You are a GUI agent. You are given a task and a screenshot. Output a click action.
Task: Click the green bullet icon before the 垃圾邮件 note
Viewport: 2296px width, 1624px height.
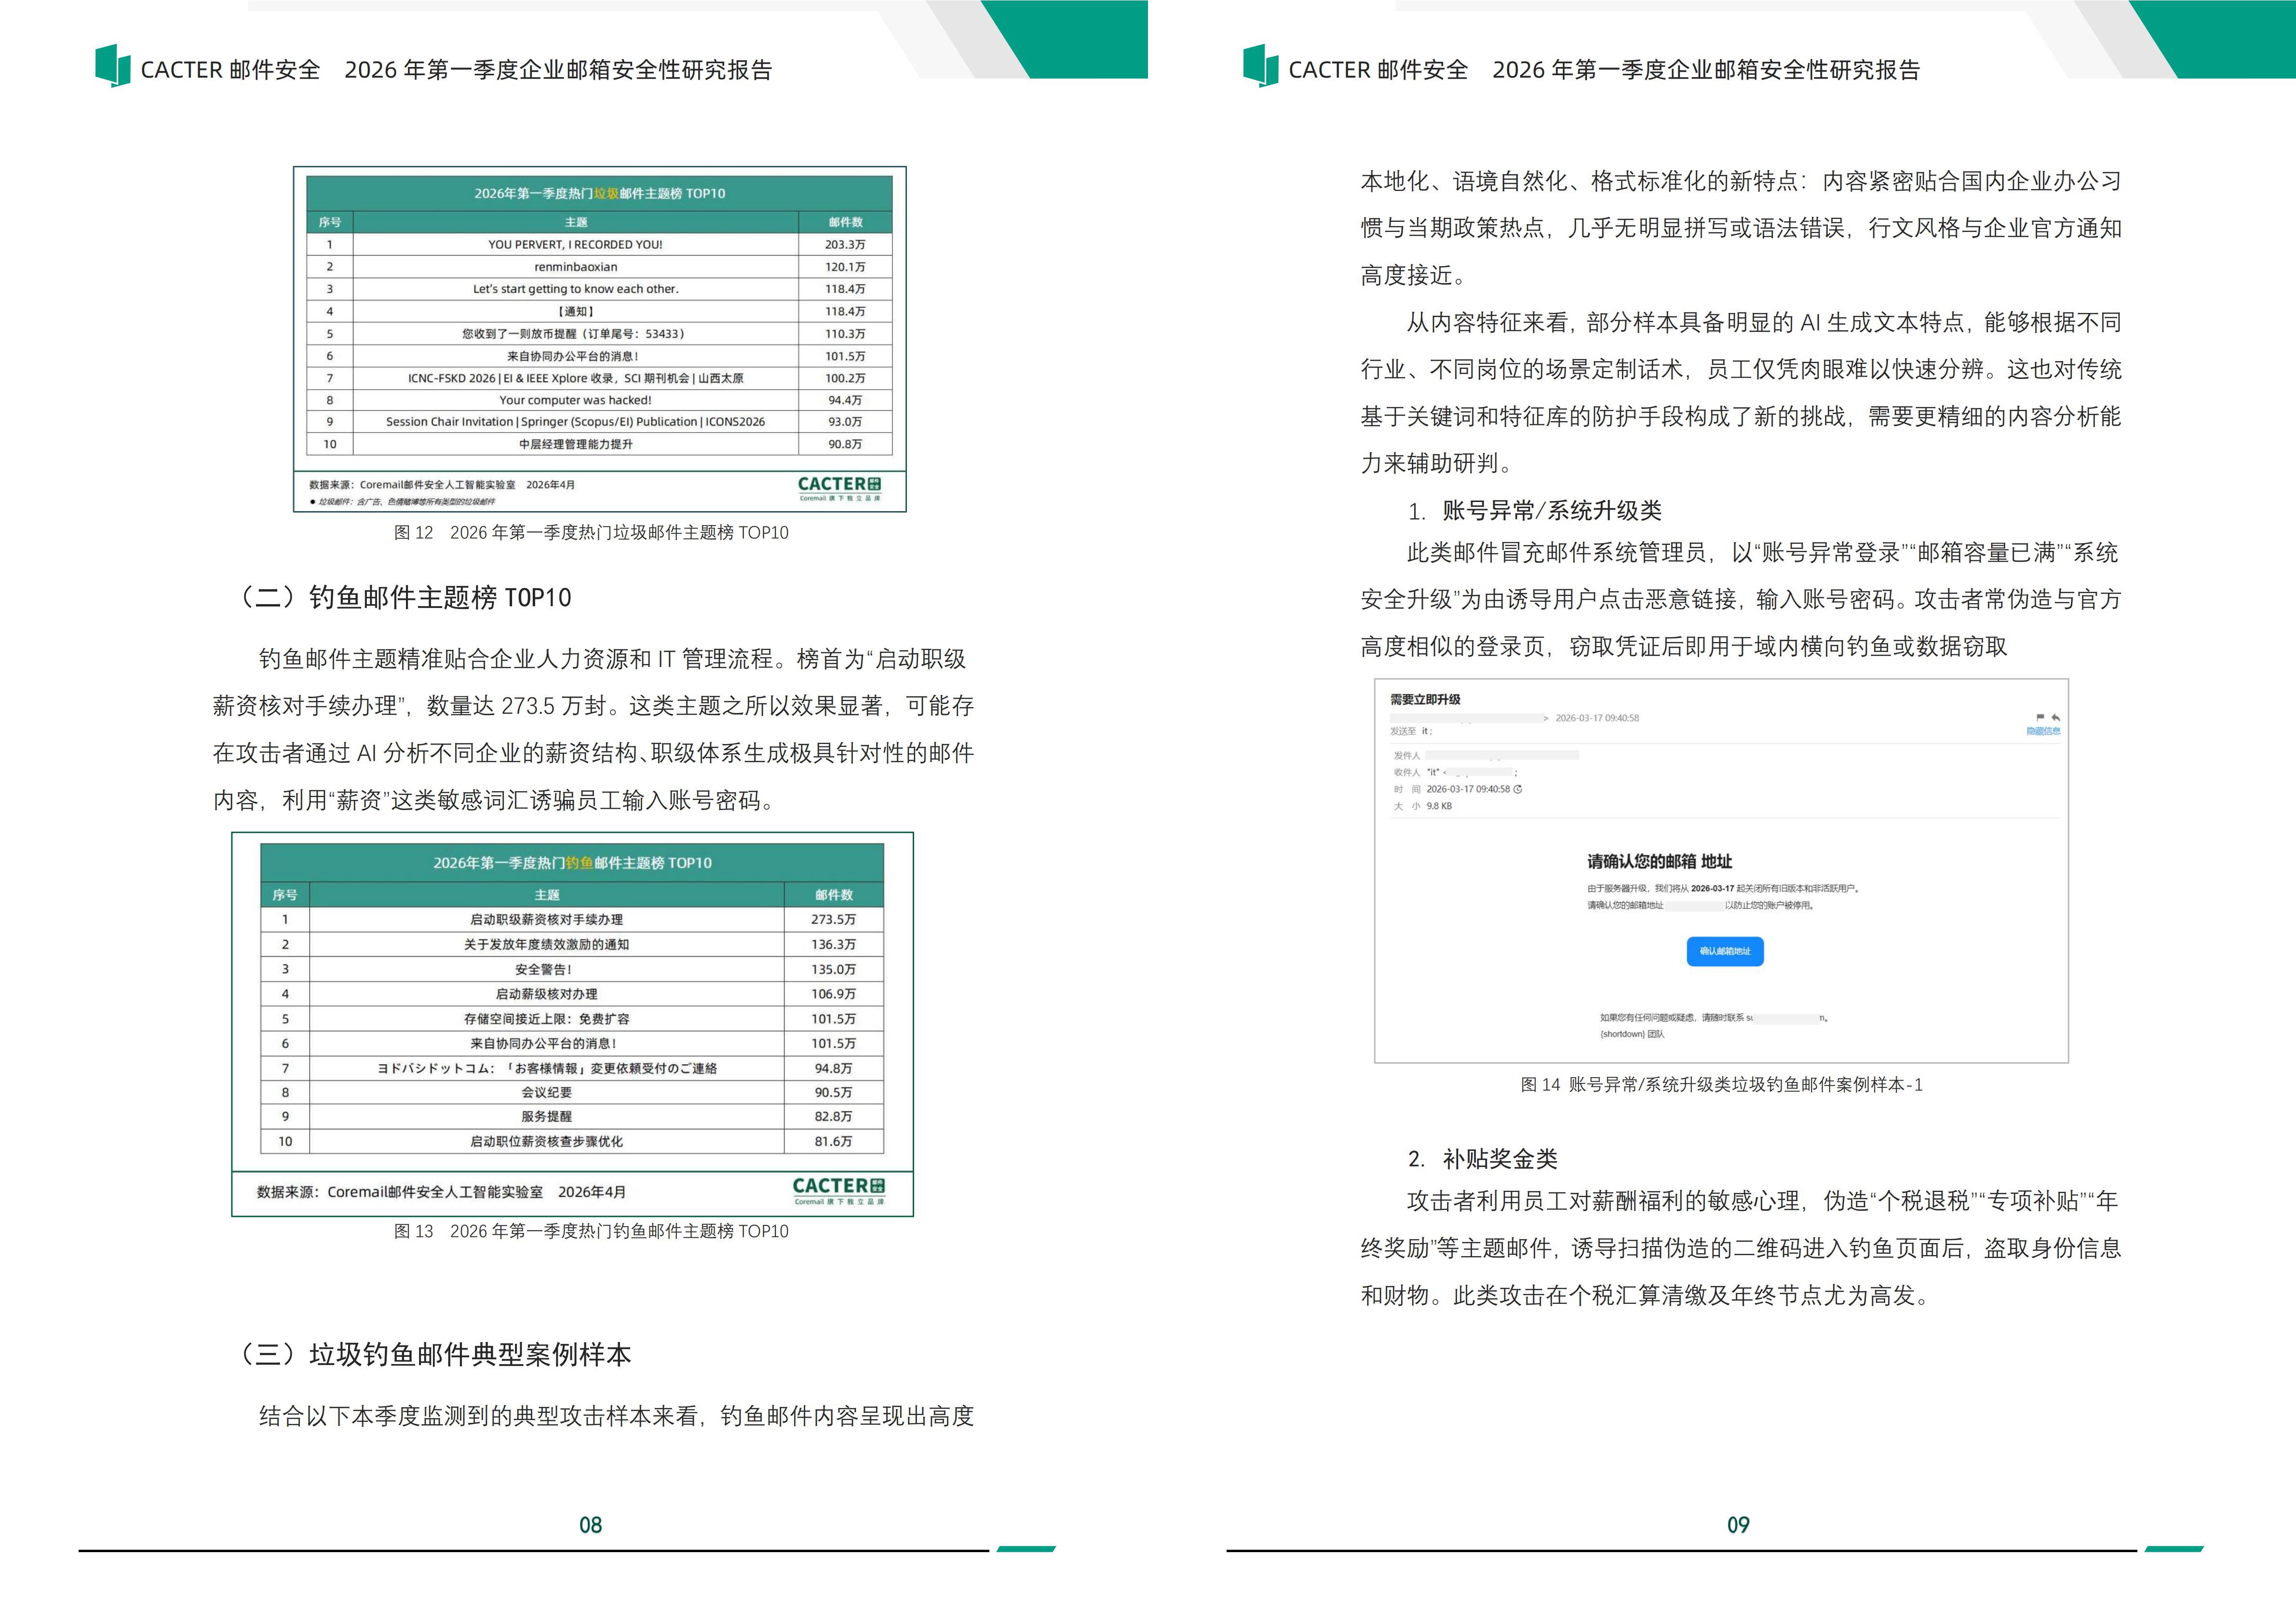point(312,503)
